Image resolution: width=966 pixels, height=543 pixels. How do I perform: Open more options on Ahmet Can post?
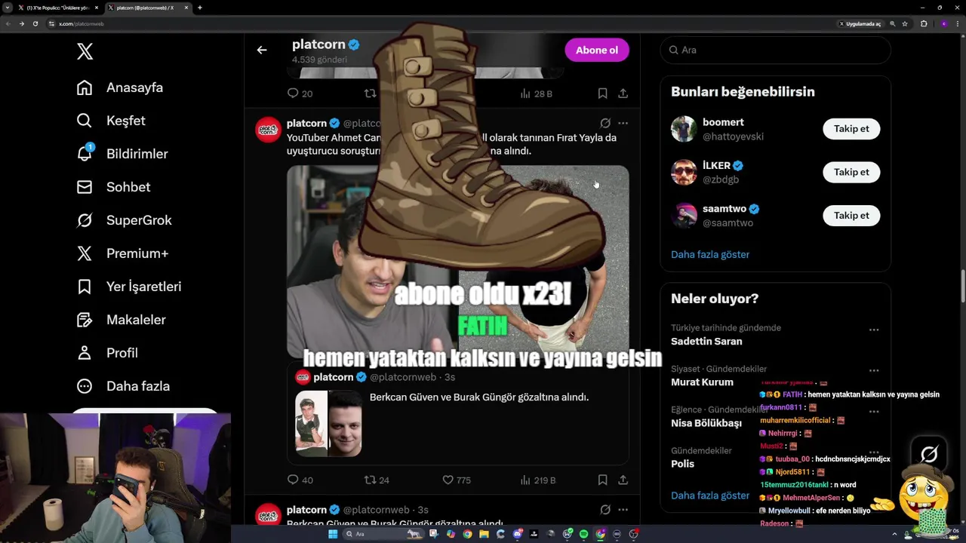(623, 123)
